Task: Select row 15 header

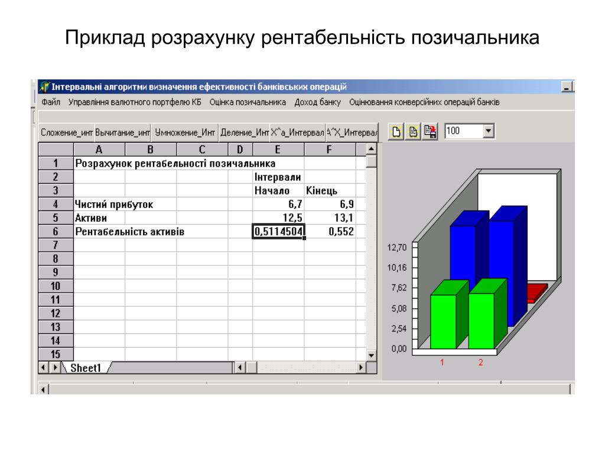Action: (56, 354)
